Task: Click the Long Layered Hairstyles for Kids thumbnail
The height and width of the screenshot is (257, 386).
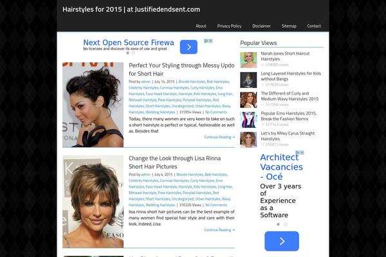Action: [248, 80]
